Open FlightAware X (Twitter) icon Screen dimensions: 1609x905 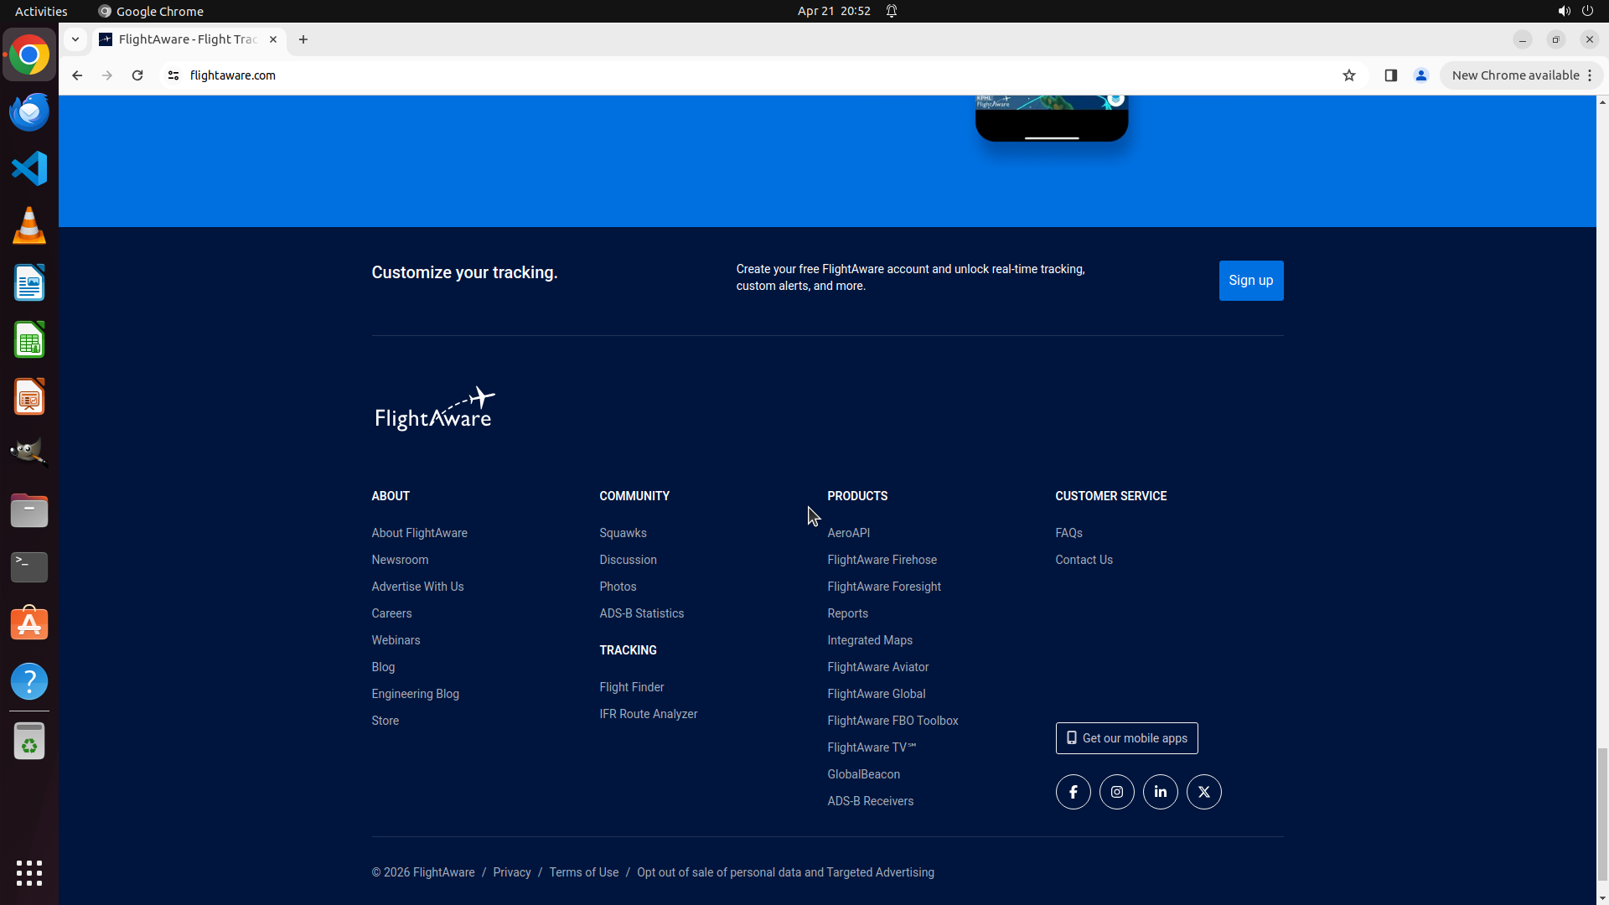tap(1203, 792)
